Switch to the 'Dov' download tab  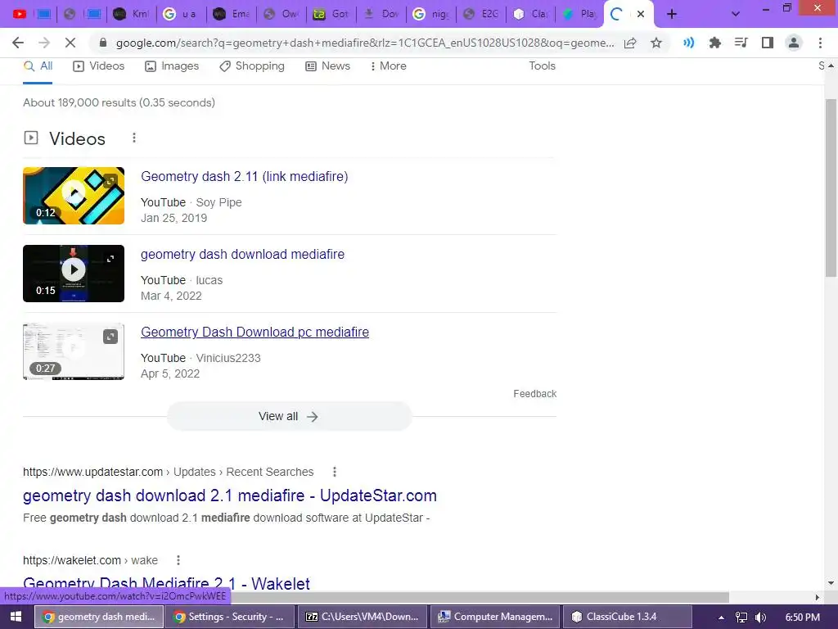381,14
